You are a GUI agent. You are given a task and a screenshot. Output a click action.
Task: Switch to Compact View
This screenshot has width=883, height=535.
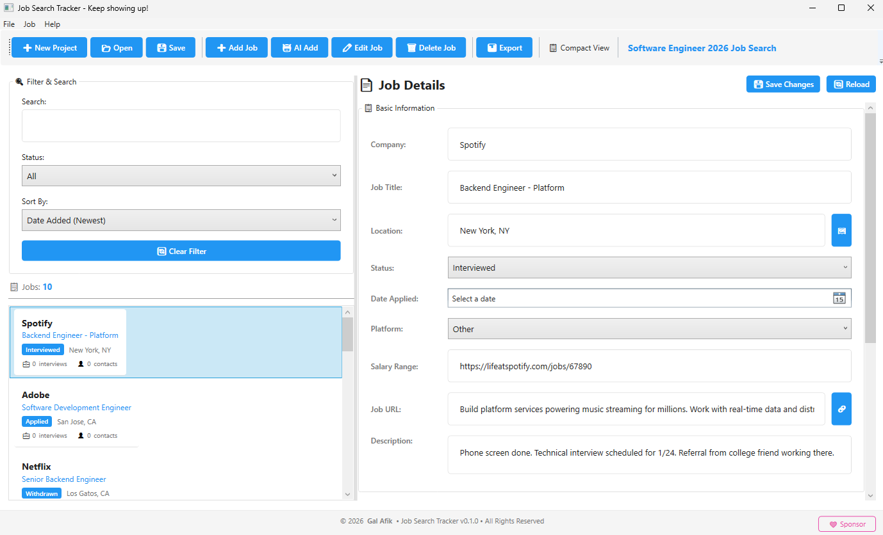tap(579, 47)
